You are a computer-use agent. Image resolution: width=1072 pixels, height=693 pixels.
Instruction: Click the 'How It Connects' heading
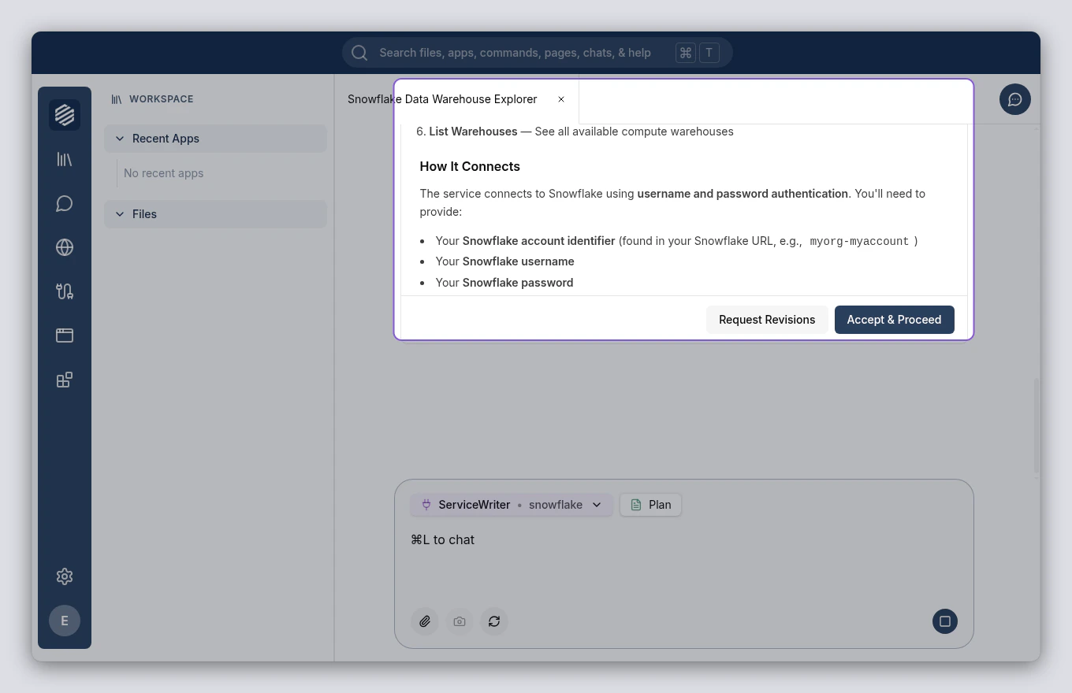470,166
